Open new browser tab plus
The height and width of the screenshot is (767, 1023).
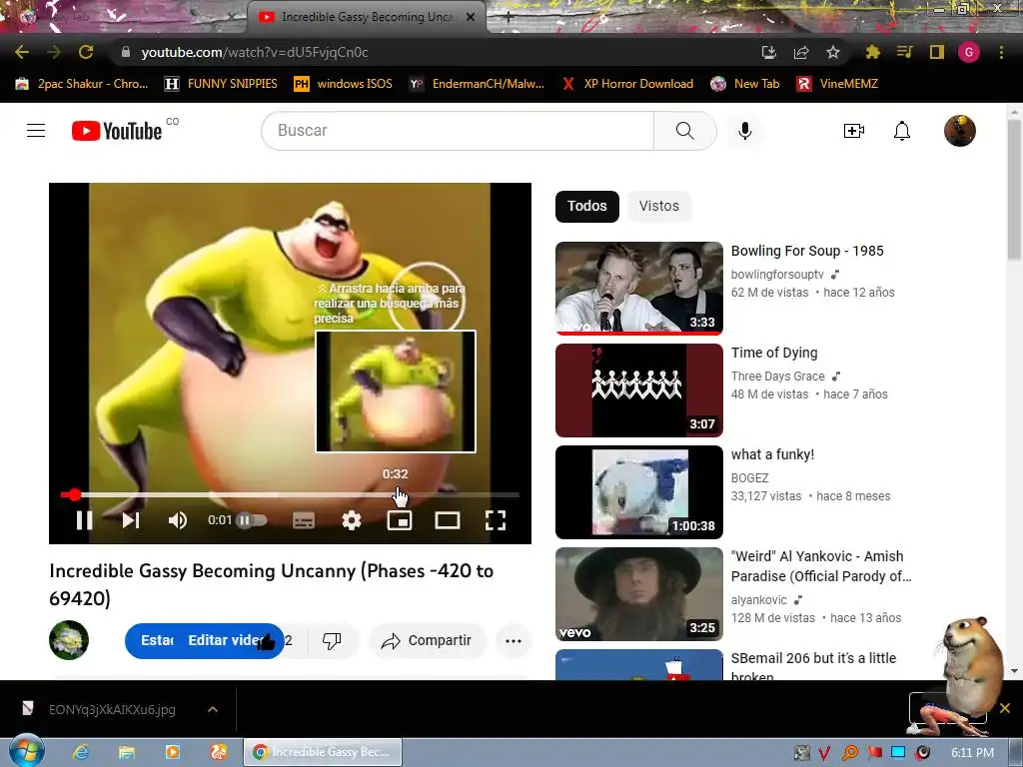click(509, 17)
